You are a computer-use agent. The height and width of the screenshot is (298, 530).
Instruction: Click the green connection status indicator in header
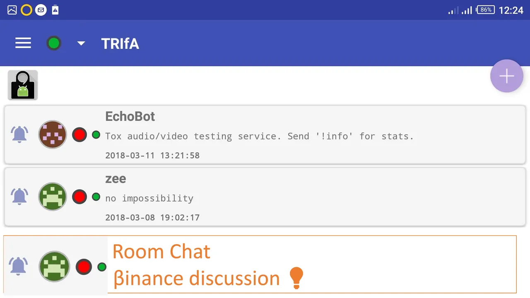[x=54, y=43]
